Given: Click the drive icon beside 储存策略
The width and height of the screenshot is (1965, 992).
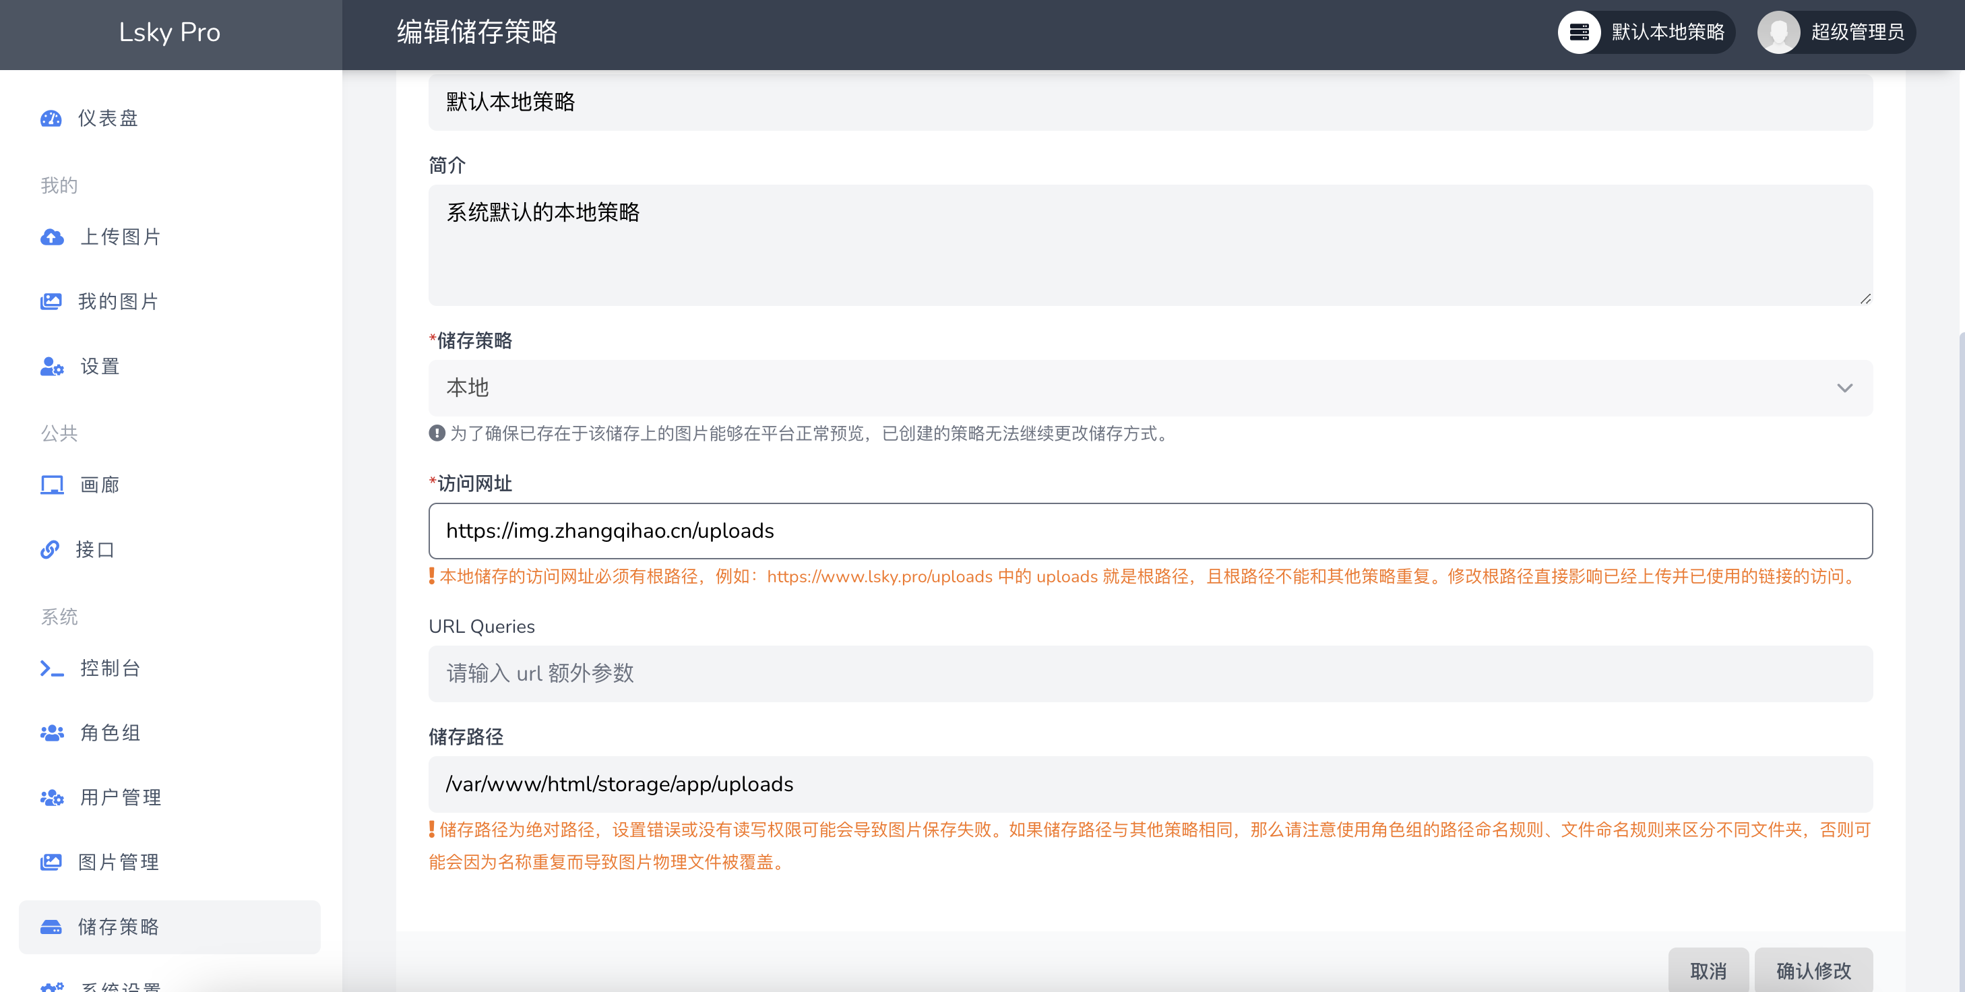Looking at the screenshot, I should (x=51, y=927).
